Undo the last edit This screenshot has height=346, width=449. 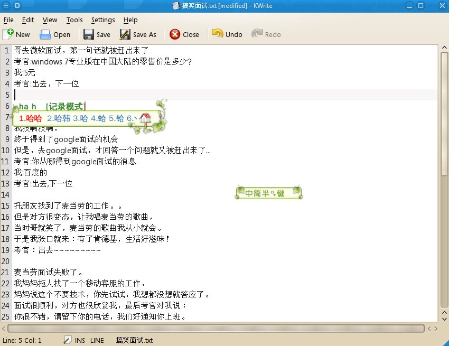pyautogui.click(x=227, y=34)
